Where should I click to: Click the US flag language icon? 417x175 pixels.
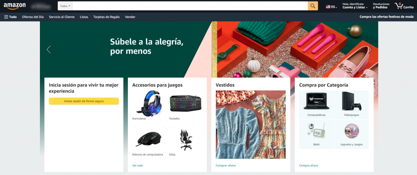point(328,7)
